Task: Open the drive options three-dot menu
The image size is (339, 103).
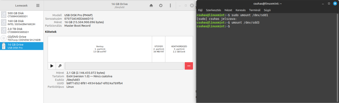Action: pos(170,5)
